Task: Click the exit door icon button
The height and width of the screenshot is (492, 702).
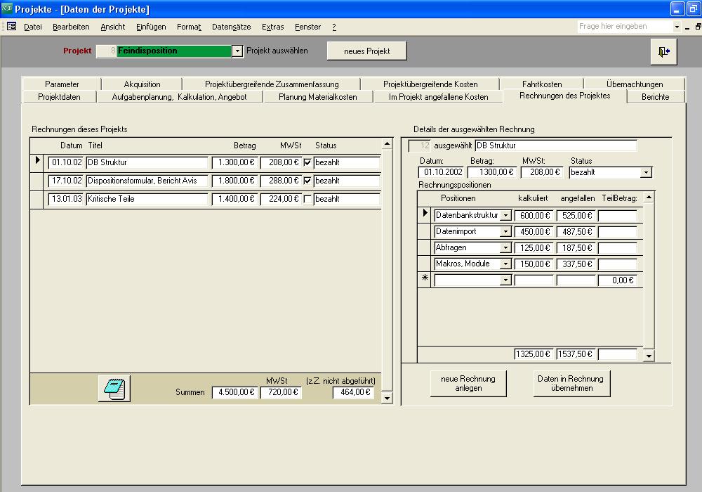Action: (663, 51)
